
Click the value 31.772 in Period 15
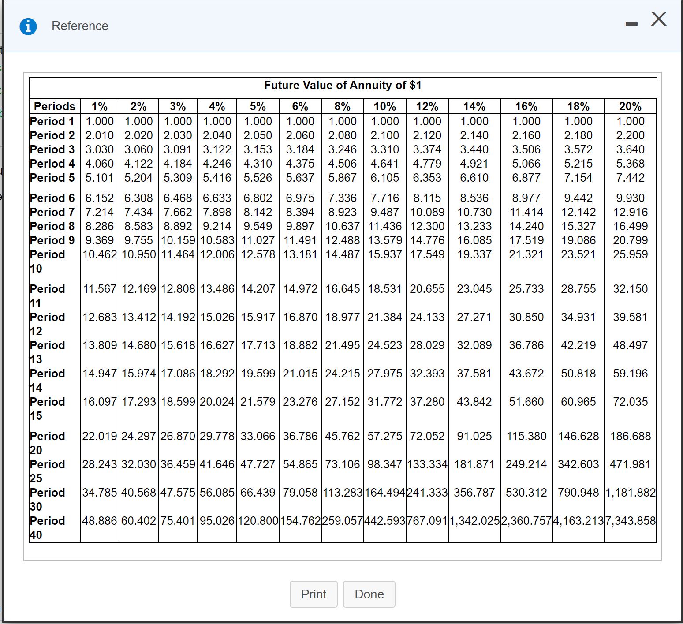pos(385,402)
